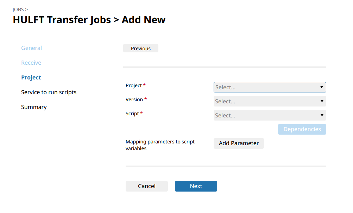The image size is (353, 213).
Task: Select the Project step in sidebar
Action: (31, 78)
